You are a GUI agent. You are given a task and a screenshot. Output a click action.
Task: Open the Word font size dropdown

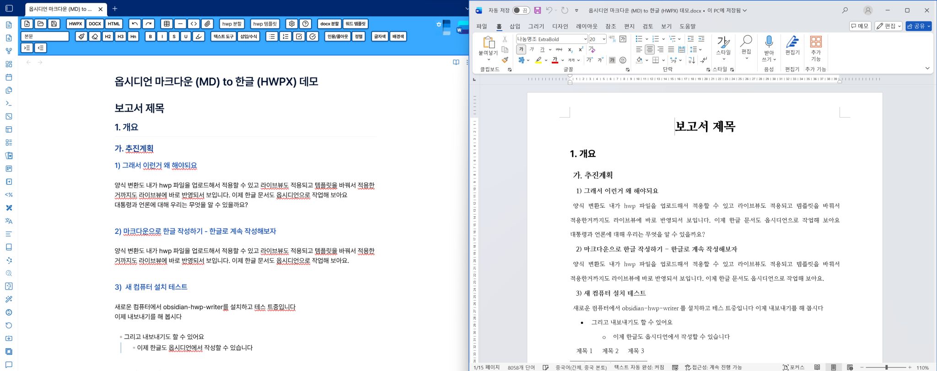click(604, 39)
